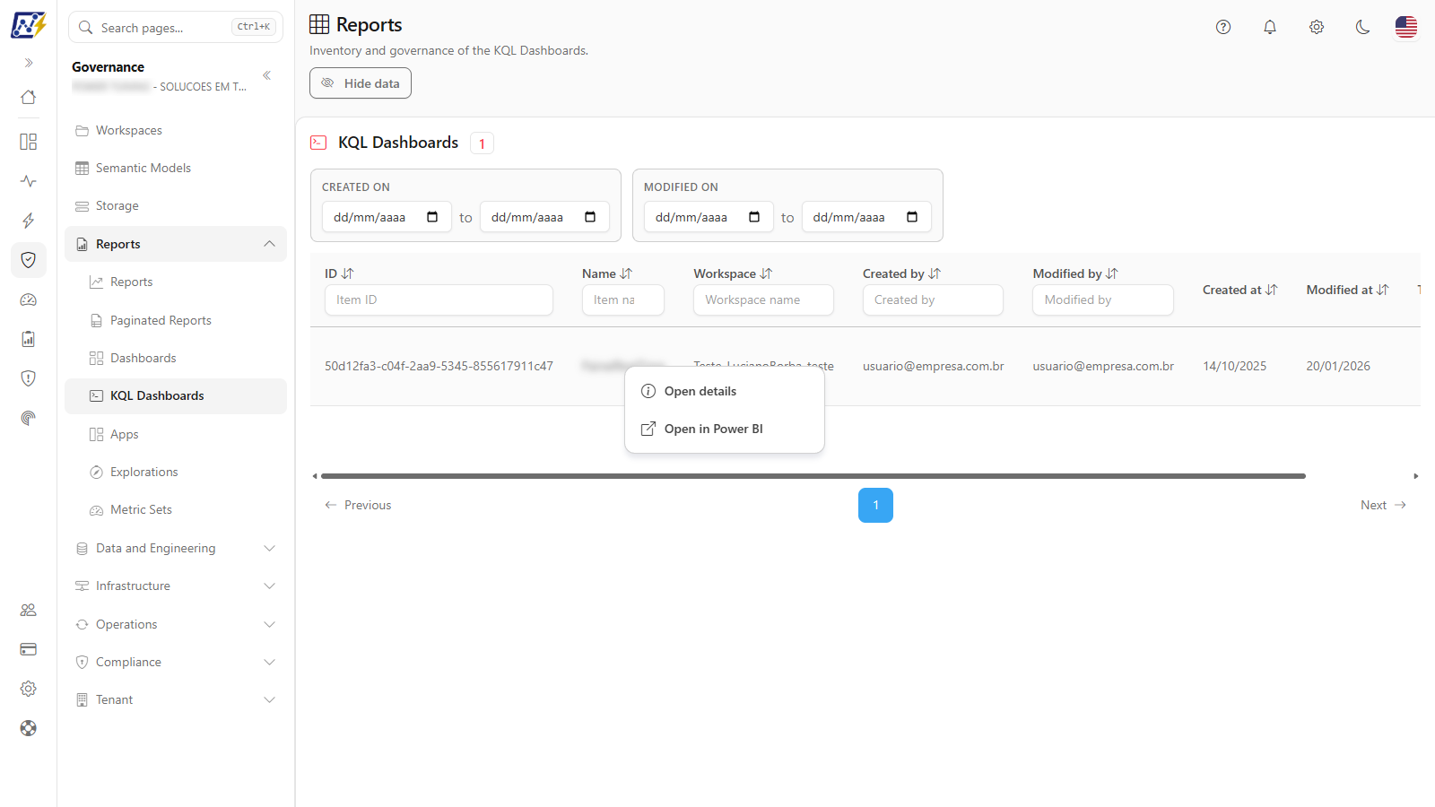
Task: Open activity pulse icon in left rail
Action: [x=29, y=181]
